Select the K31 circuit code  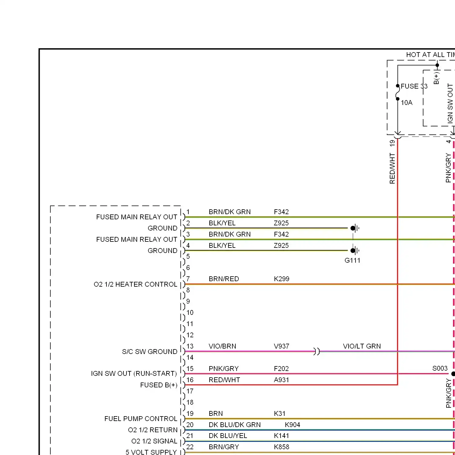click(x=279, y=413)
